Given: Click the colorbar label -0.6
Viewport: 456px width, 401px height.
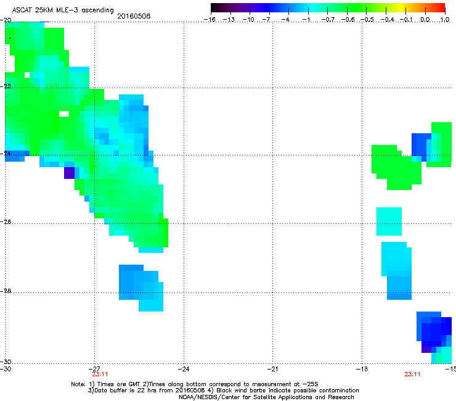Looking at the screenshot, I should (348, 20).
